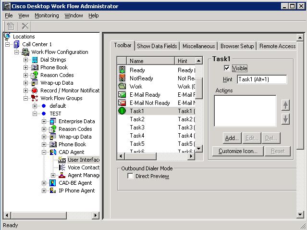This screenshot has height=230, width=307.
Task: Click the red Record / Monitor Notification icon
Action: coord(35,90)
